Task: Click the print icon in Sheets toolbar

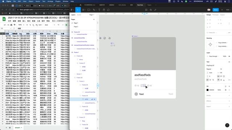Action: click(11, 25)
